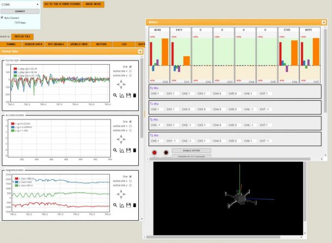Enable autoscale x for the Accelerometer chart
This screenshot has height=243, width=332.
(131, 126)
